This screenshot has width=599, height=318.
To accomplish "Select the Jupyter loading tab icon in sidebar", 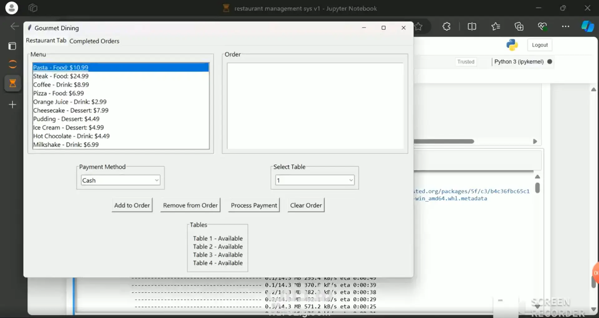I will [x=12, y=64].
